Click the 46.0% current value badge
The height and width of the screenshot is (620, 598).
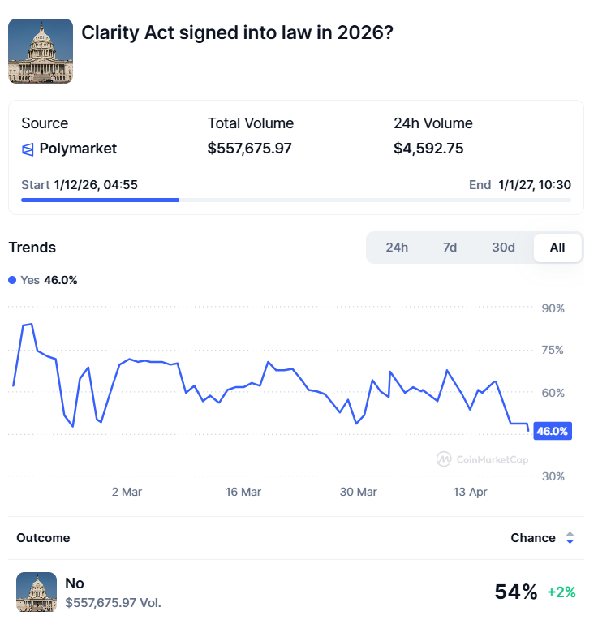coord(553,431)
